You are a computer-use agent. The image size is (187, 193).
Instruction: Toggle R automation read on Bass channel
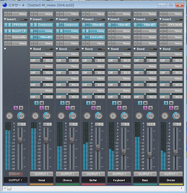[145, 108]
